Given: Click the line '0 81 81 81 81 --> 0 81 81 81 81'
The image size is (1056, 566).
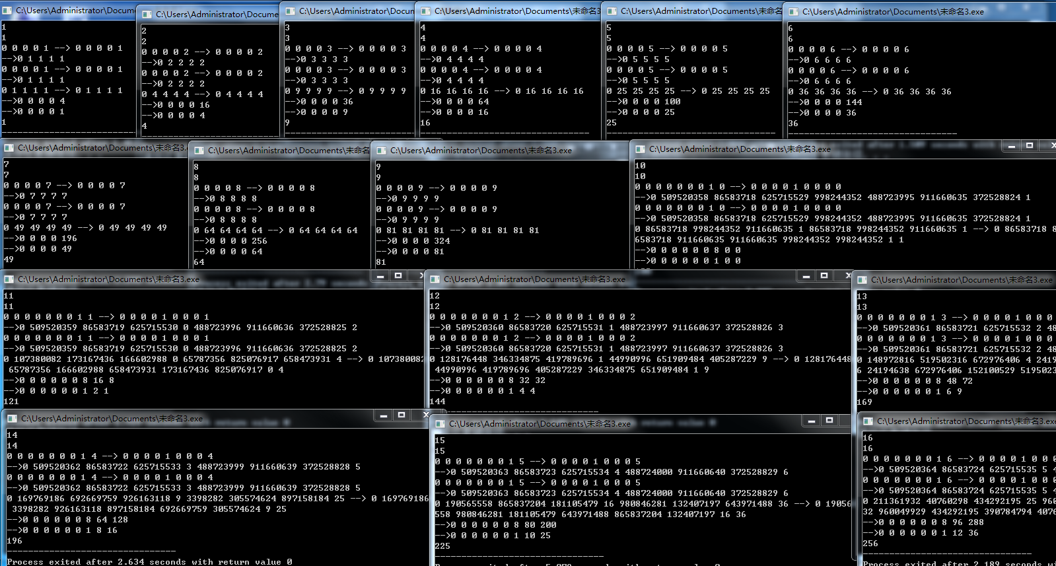Looking at the screenshot, I should click(458, 230).
